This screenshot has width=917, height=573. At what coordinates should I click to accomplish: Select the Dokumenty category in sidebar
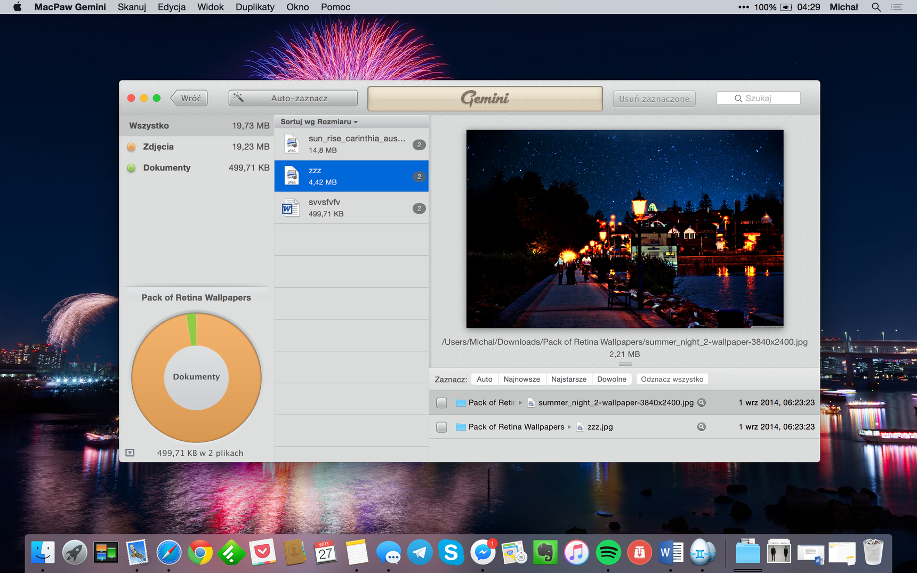197,167
